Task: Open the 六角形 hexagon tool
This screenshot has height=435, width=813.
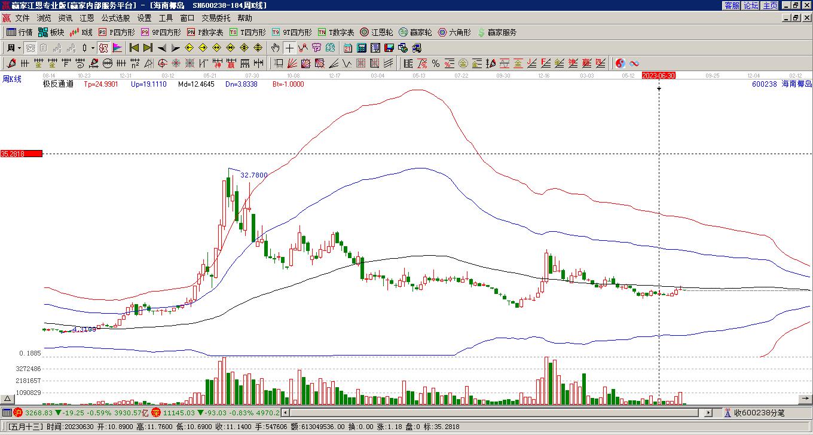Action: tap(454, 32)
